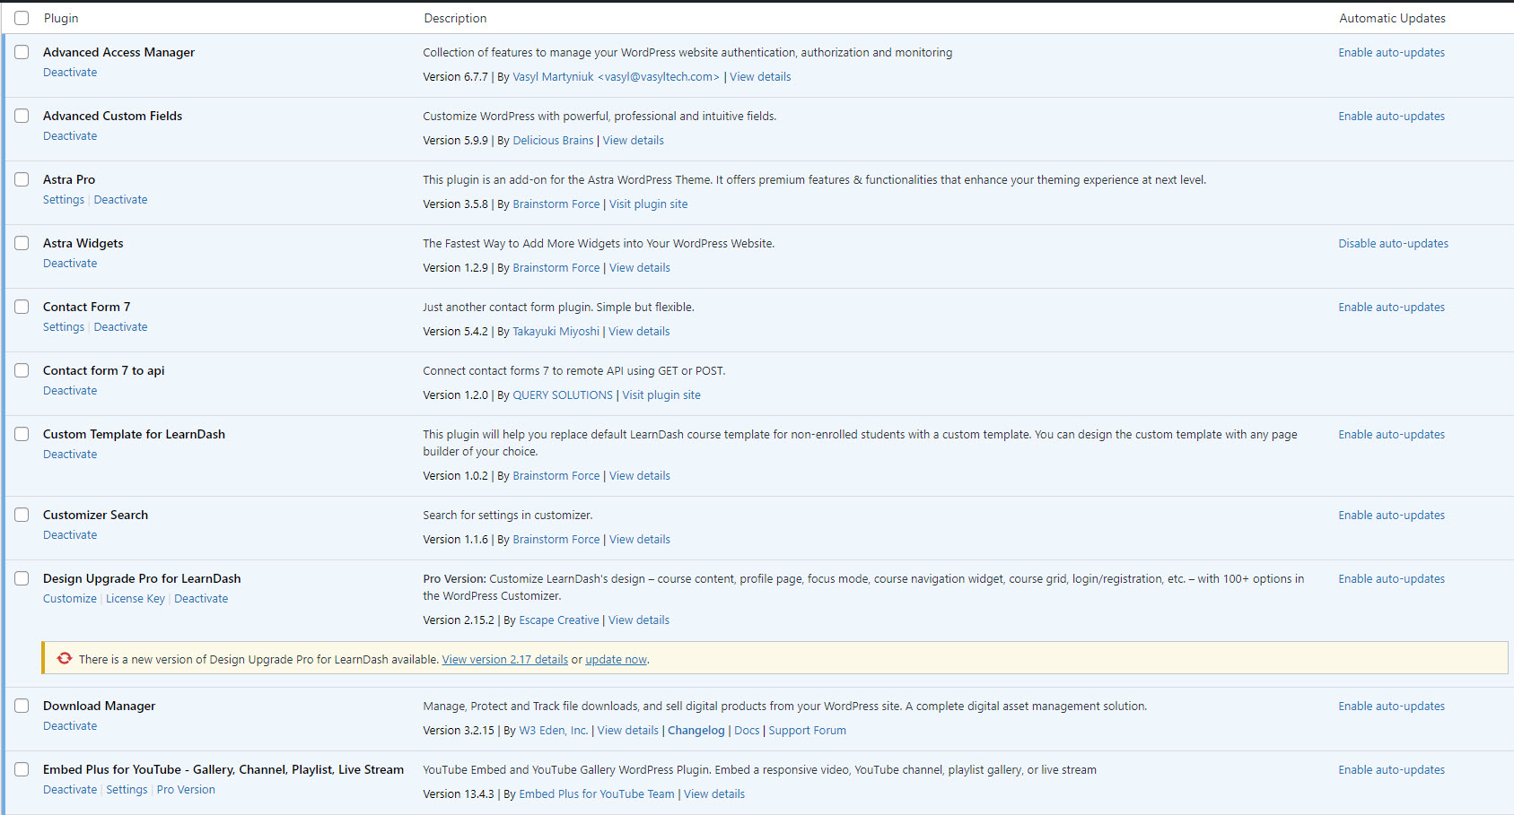Enable auto-updates for Advanced Custom Fields
The width and height of the screenshot is (1514, 815).
point(1392,117)
